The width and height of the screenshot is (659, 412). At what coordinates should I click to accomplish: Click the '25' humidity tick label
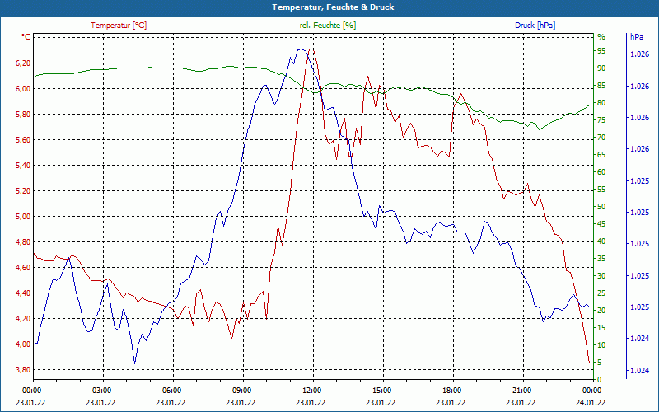coord(601,293)
